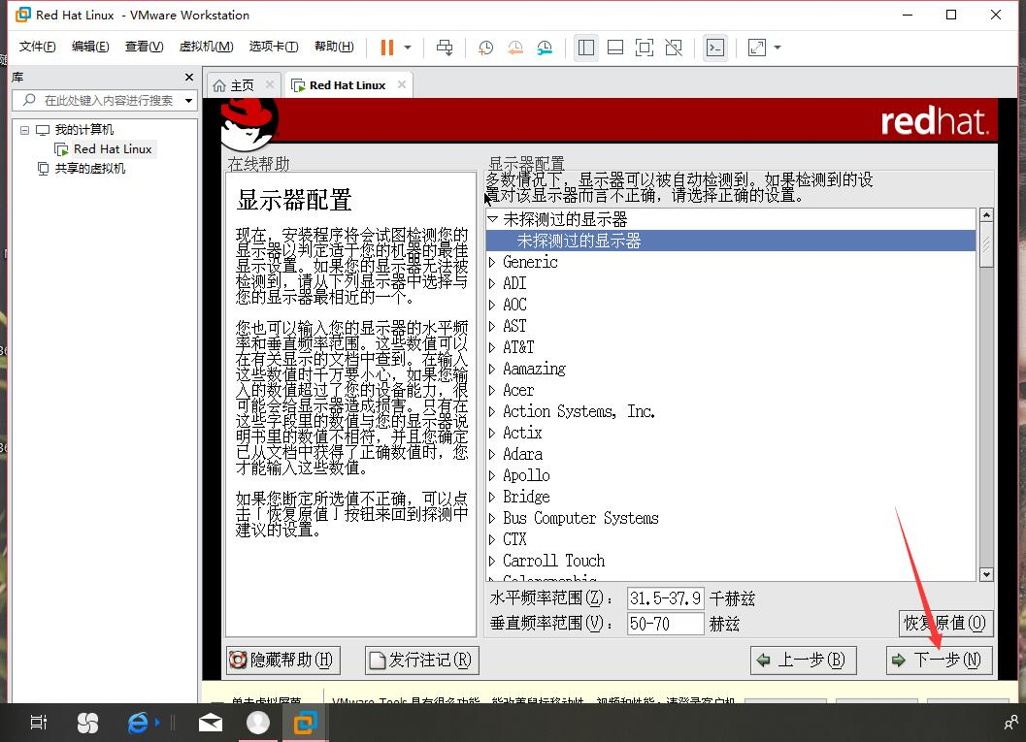The image size is (1026, 742).
Task: Open the stretch display dropdown arrow
Action: pos(778,48)
